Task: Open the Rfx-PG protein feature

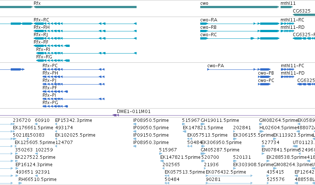Action: pyautogui.click(x=55, y=106)
